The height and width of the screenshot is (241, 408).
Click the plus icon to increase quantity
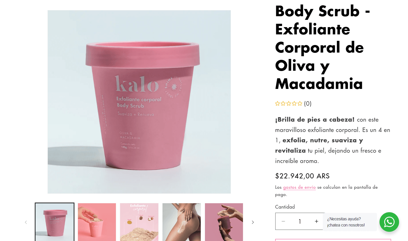pos(316,221)
